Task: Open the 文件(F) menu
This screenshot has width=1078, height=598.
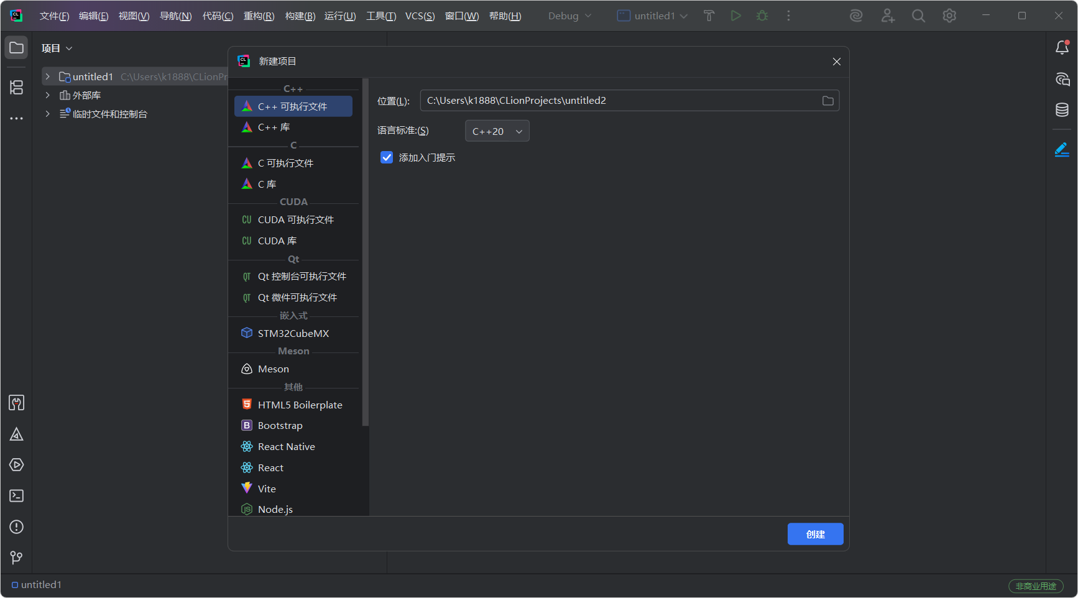Action: click(x=54, y=16)
